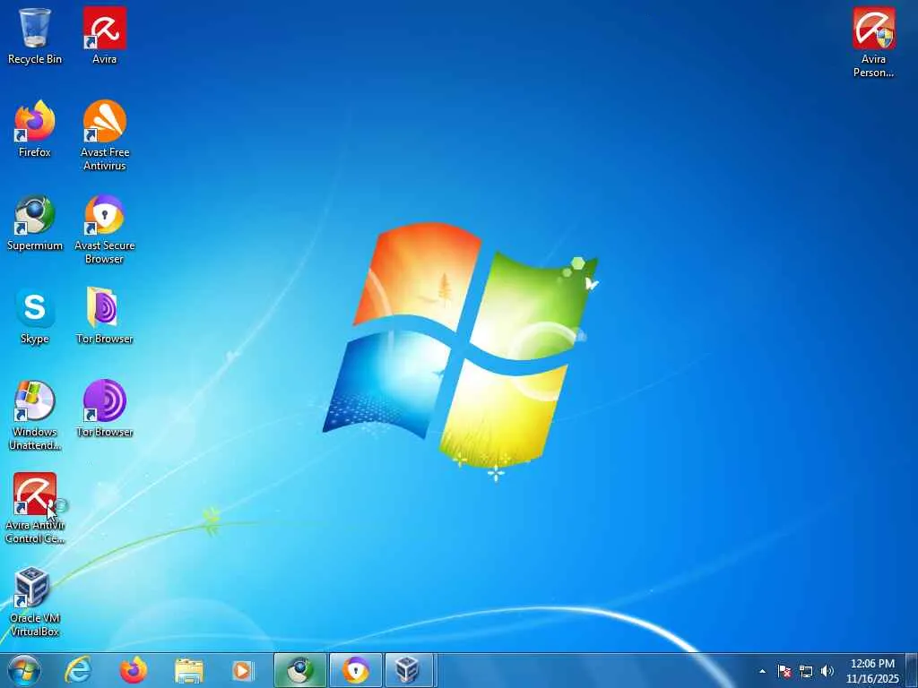The image size is (918, 688).
Task: Click the Show desktop strip beside the clock
Action: tap(912, 670)
